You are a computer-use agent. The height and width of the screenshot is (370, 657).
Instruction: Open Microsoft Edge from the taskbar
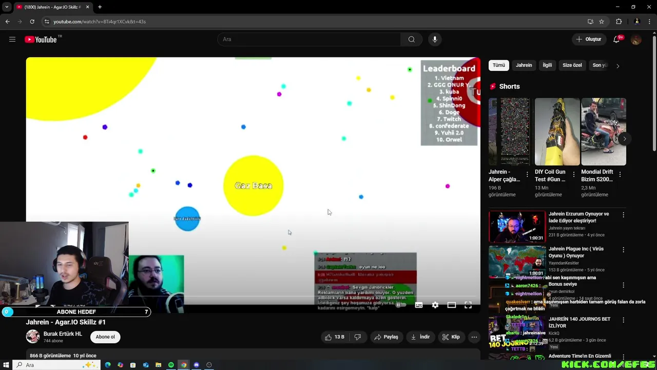point(108,365)
